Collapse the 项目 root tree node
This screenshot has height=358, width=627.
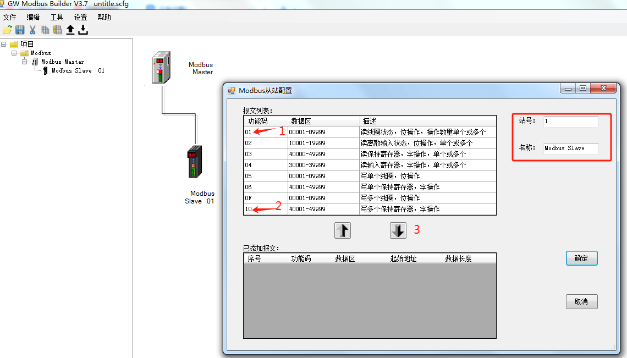(x=4, y=44)
